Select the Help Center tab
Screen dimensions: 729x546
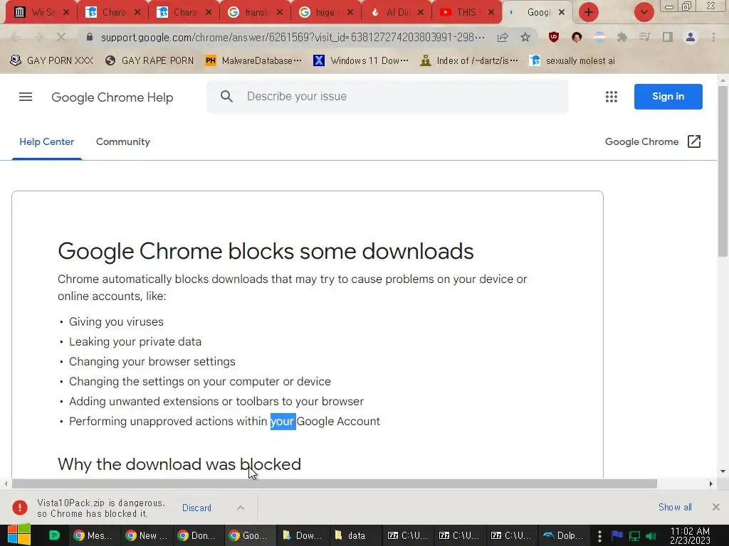(46, 141)
